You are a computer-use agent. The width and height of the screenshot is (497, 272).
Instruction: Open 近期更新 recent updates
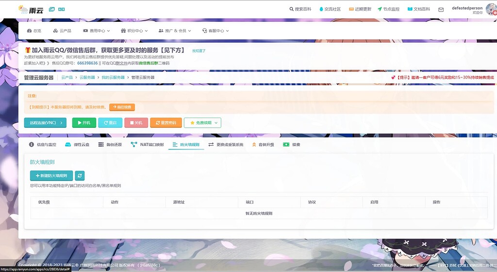360,9
